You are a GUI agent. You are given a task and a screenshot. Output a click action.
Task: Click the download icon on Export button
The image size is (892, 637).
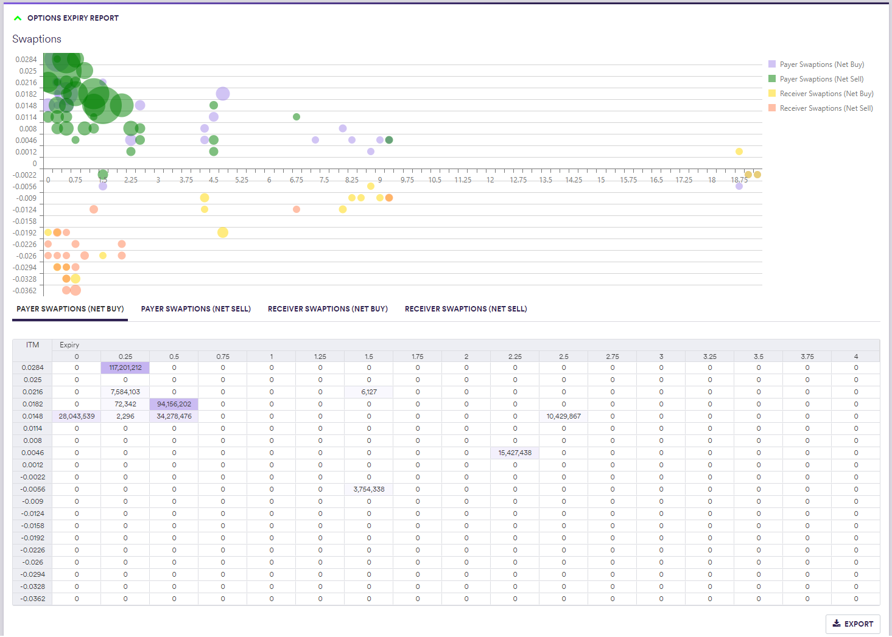click(837, 624)
